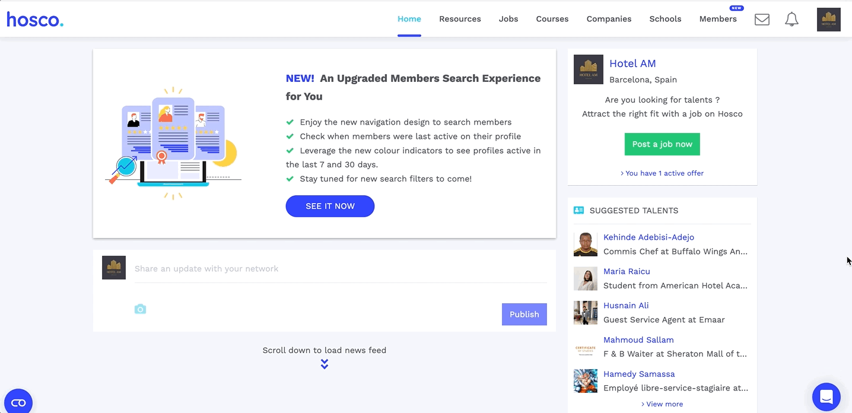
Task: Click the 'Barcelona, Spain' location text
Action: (643, 80)
